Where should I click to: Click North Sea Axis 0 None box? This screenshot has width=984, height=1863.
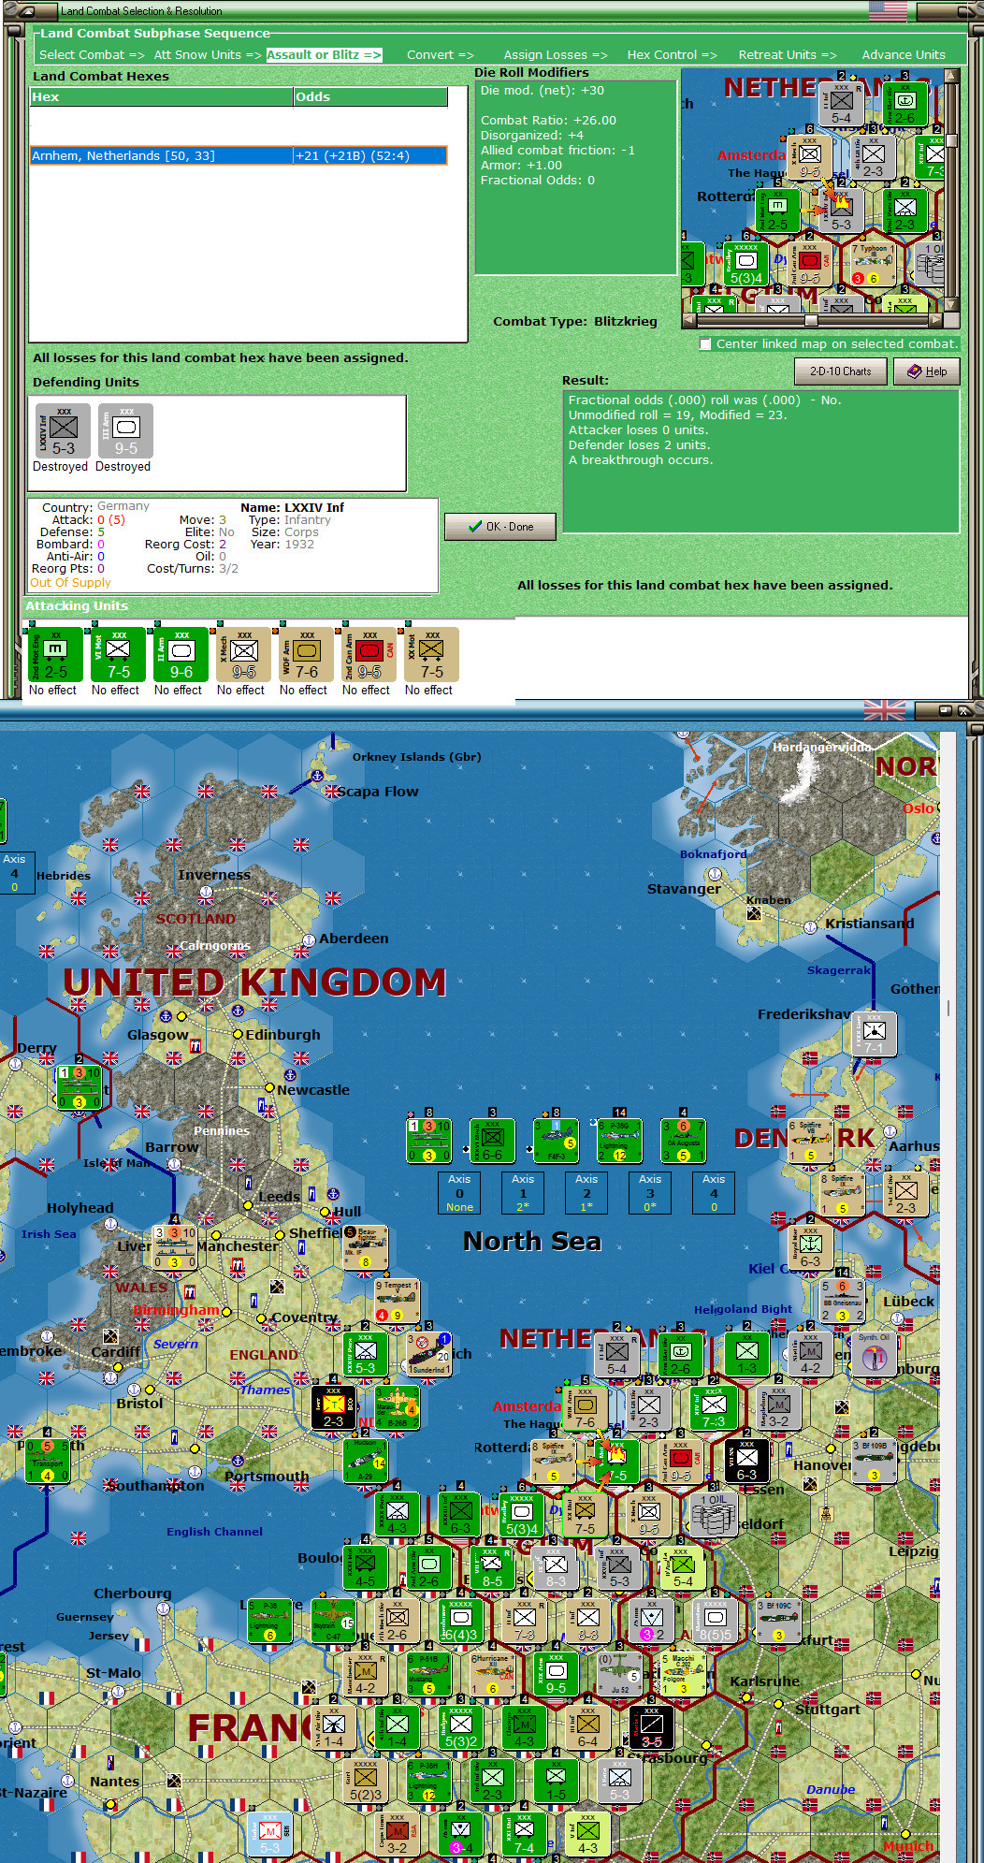[x=459, y=1193]
